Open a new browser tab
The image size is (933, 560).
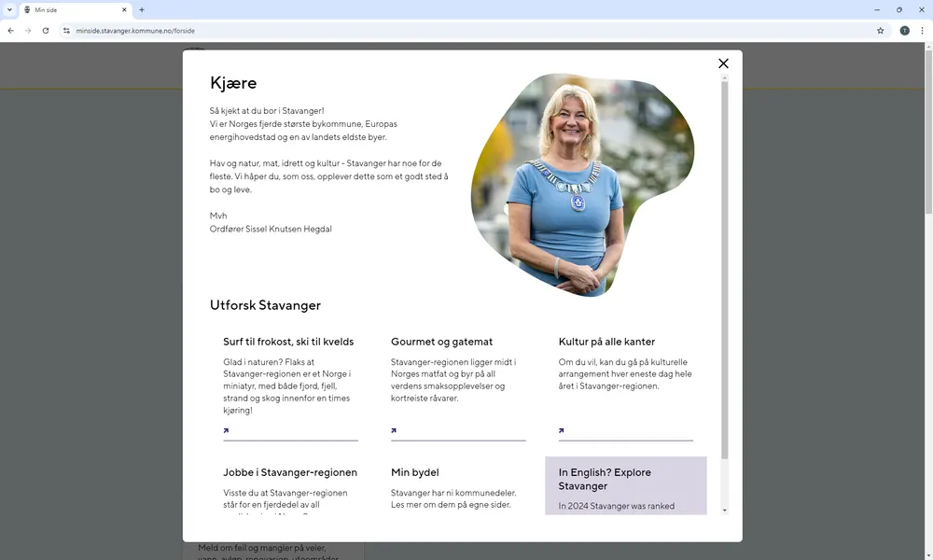tap(142, 10)
